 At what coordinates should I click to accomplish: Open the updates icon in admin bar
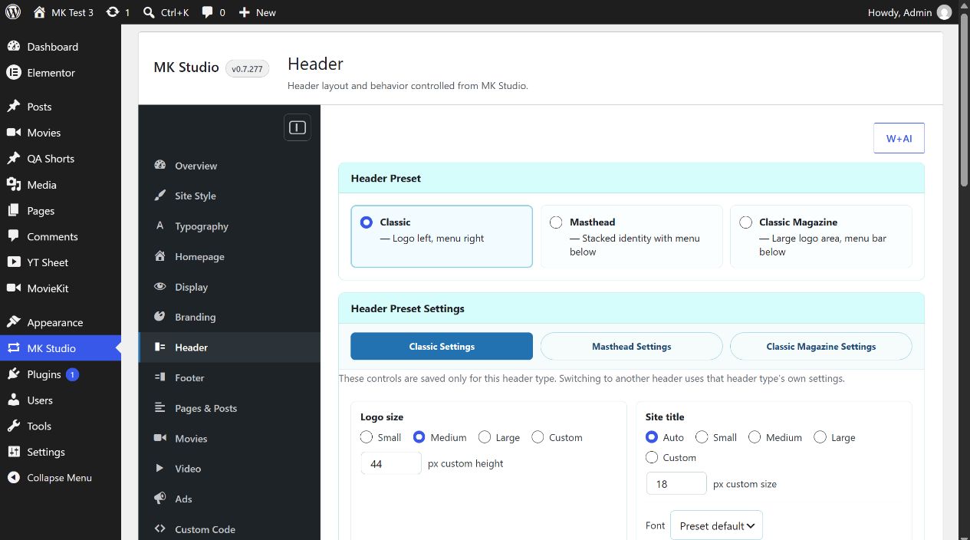pyautogui.click(x=113, y=12)
